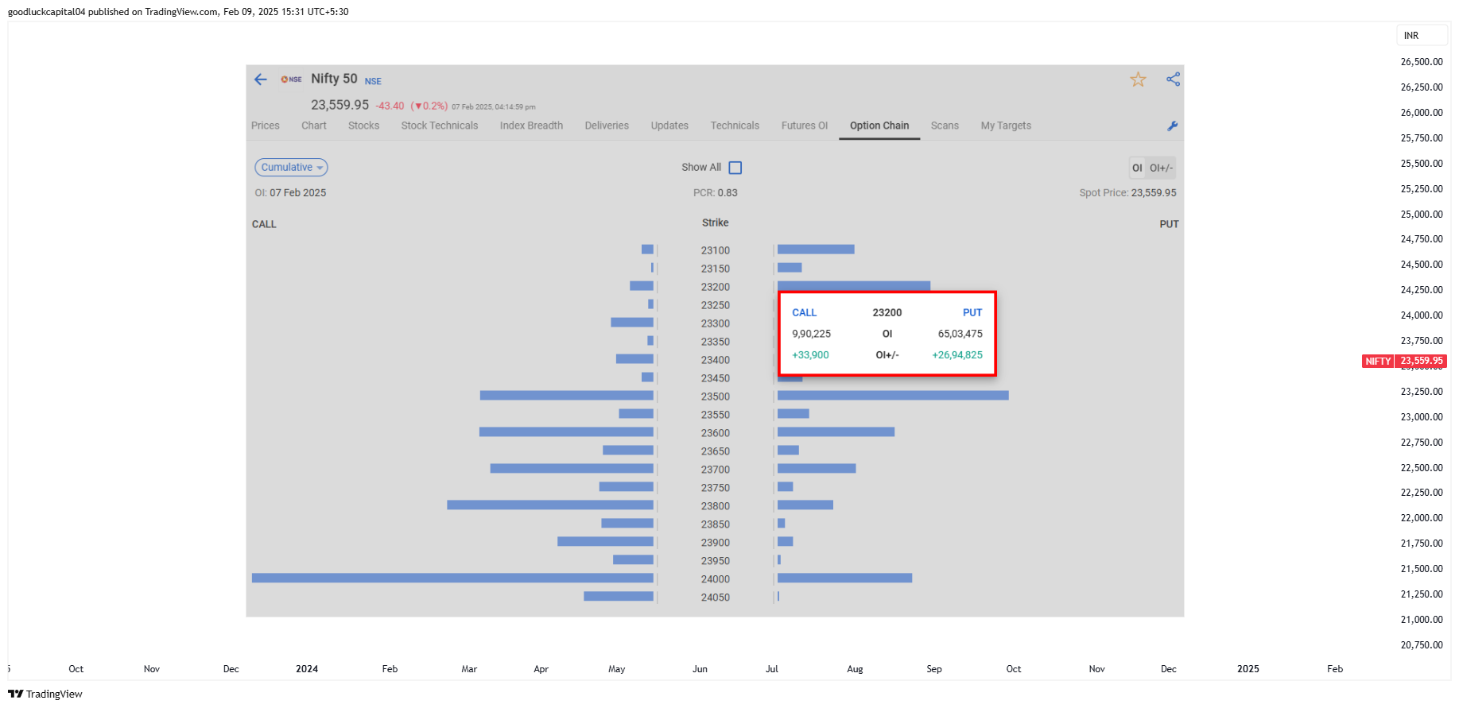Screen dimensions: 1459x708
Task: Open the Scans tab
Action: point(945,126)
